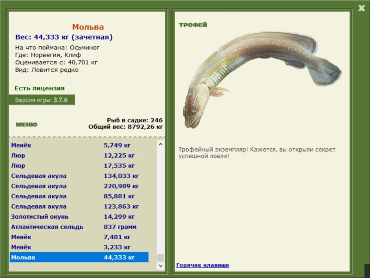Click the orange Мольва title
370x278 pixels.
tap(88, 27)
